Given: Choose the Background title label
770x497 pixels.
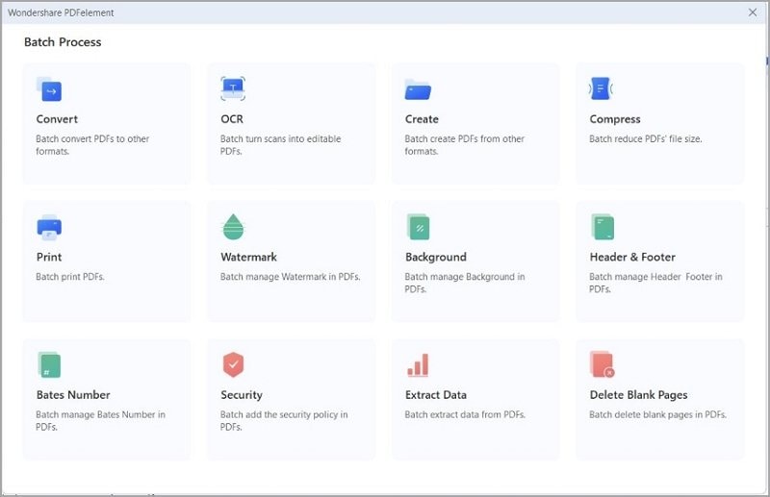Looking at the screenshot, I should (436, 257).
